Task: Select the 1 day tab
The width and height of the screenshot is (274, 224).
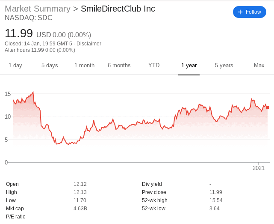Action: pos(15,66)
